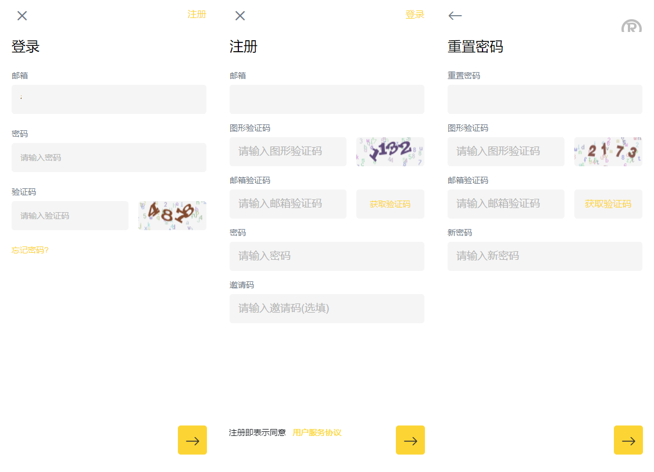Refresh the registration captcha image '7132'
The image size is (654, 472).
pos(390,151)
